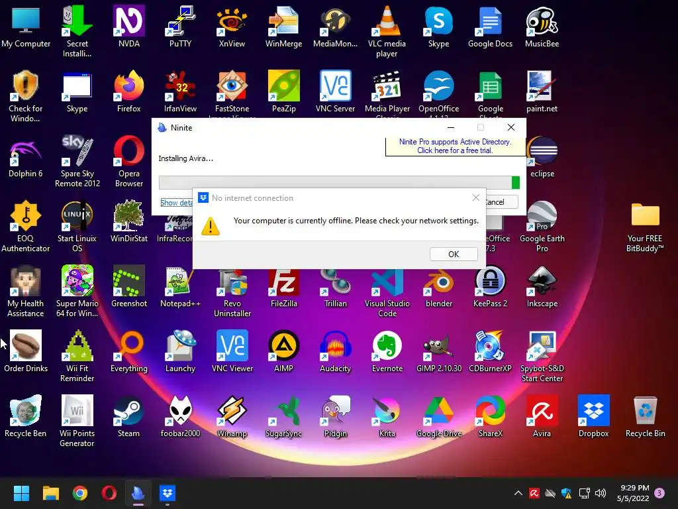
Task: Open the Windows Start menu
Action: point(21,493)
